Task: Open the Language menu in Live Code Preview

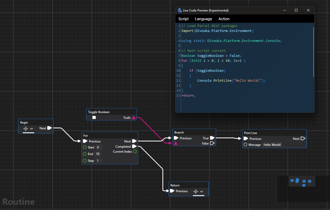Action: click(x=203, y=19)
